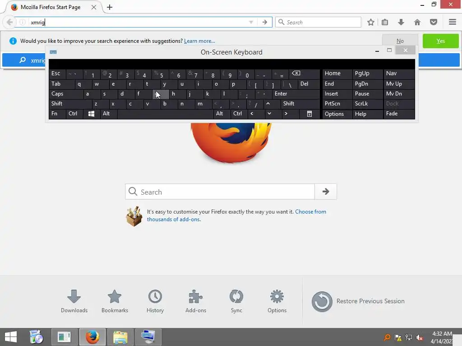Open Firefox from the taskbar
Viewport: 462px width, 346px height.
point(92,337)
